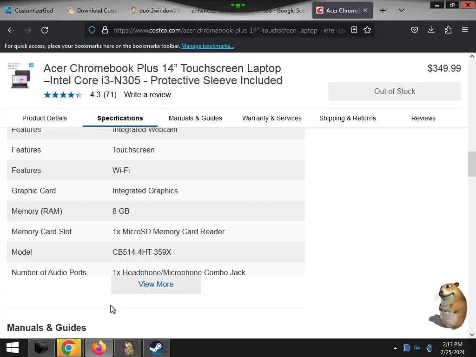The height and width of the screenshot is (357, 476).
Task: Open the Windows Start menu
Action: pos(13,348)
